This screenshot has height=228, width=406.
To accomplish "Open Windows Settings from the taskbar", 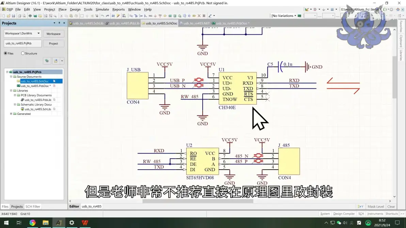I will [x=72, y=223].
